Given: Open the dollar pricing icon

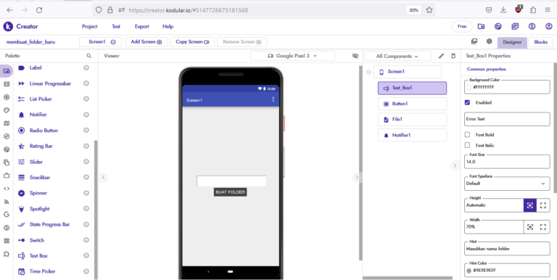Looking at the screenshot, I should [532, 26].
